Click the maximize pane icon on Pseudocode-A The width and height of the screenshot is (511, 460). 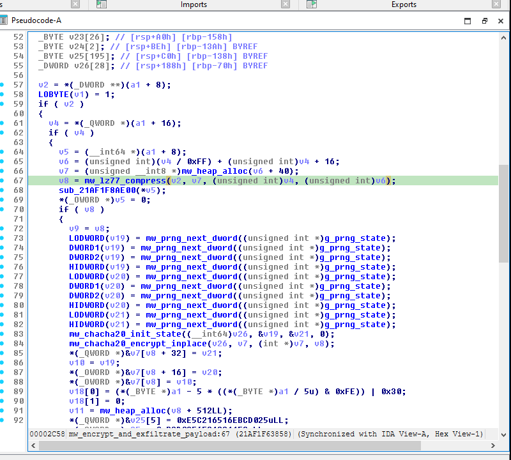point(468,21)
